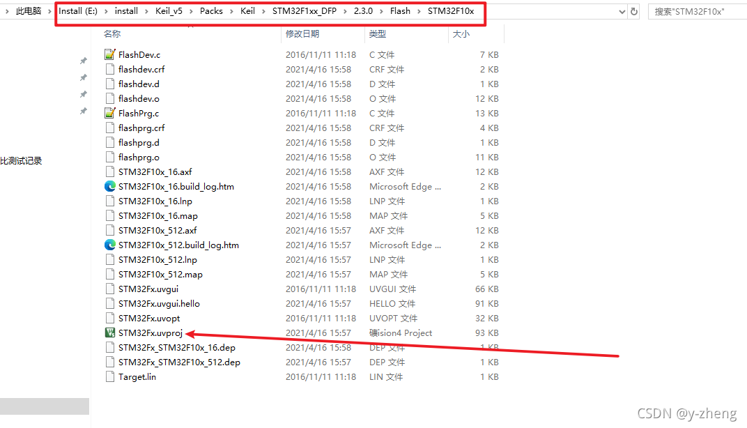Screen dimensions: 747x428
Task: Click the STM32F10x_512.build_log.htm Edge icon
Action: [110, 245]
